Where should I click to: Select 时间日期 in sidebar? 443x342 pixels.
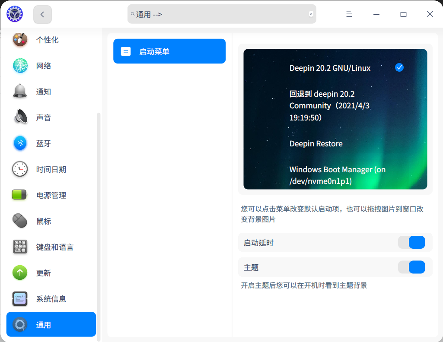pyautogui.click(x=51, y=169)
